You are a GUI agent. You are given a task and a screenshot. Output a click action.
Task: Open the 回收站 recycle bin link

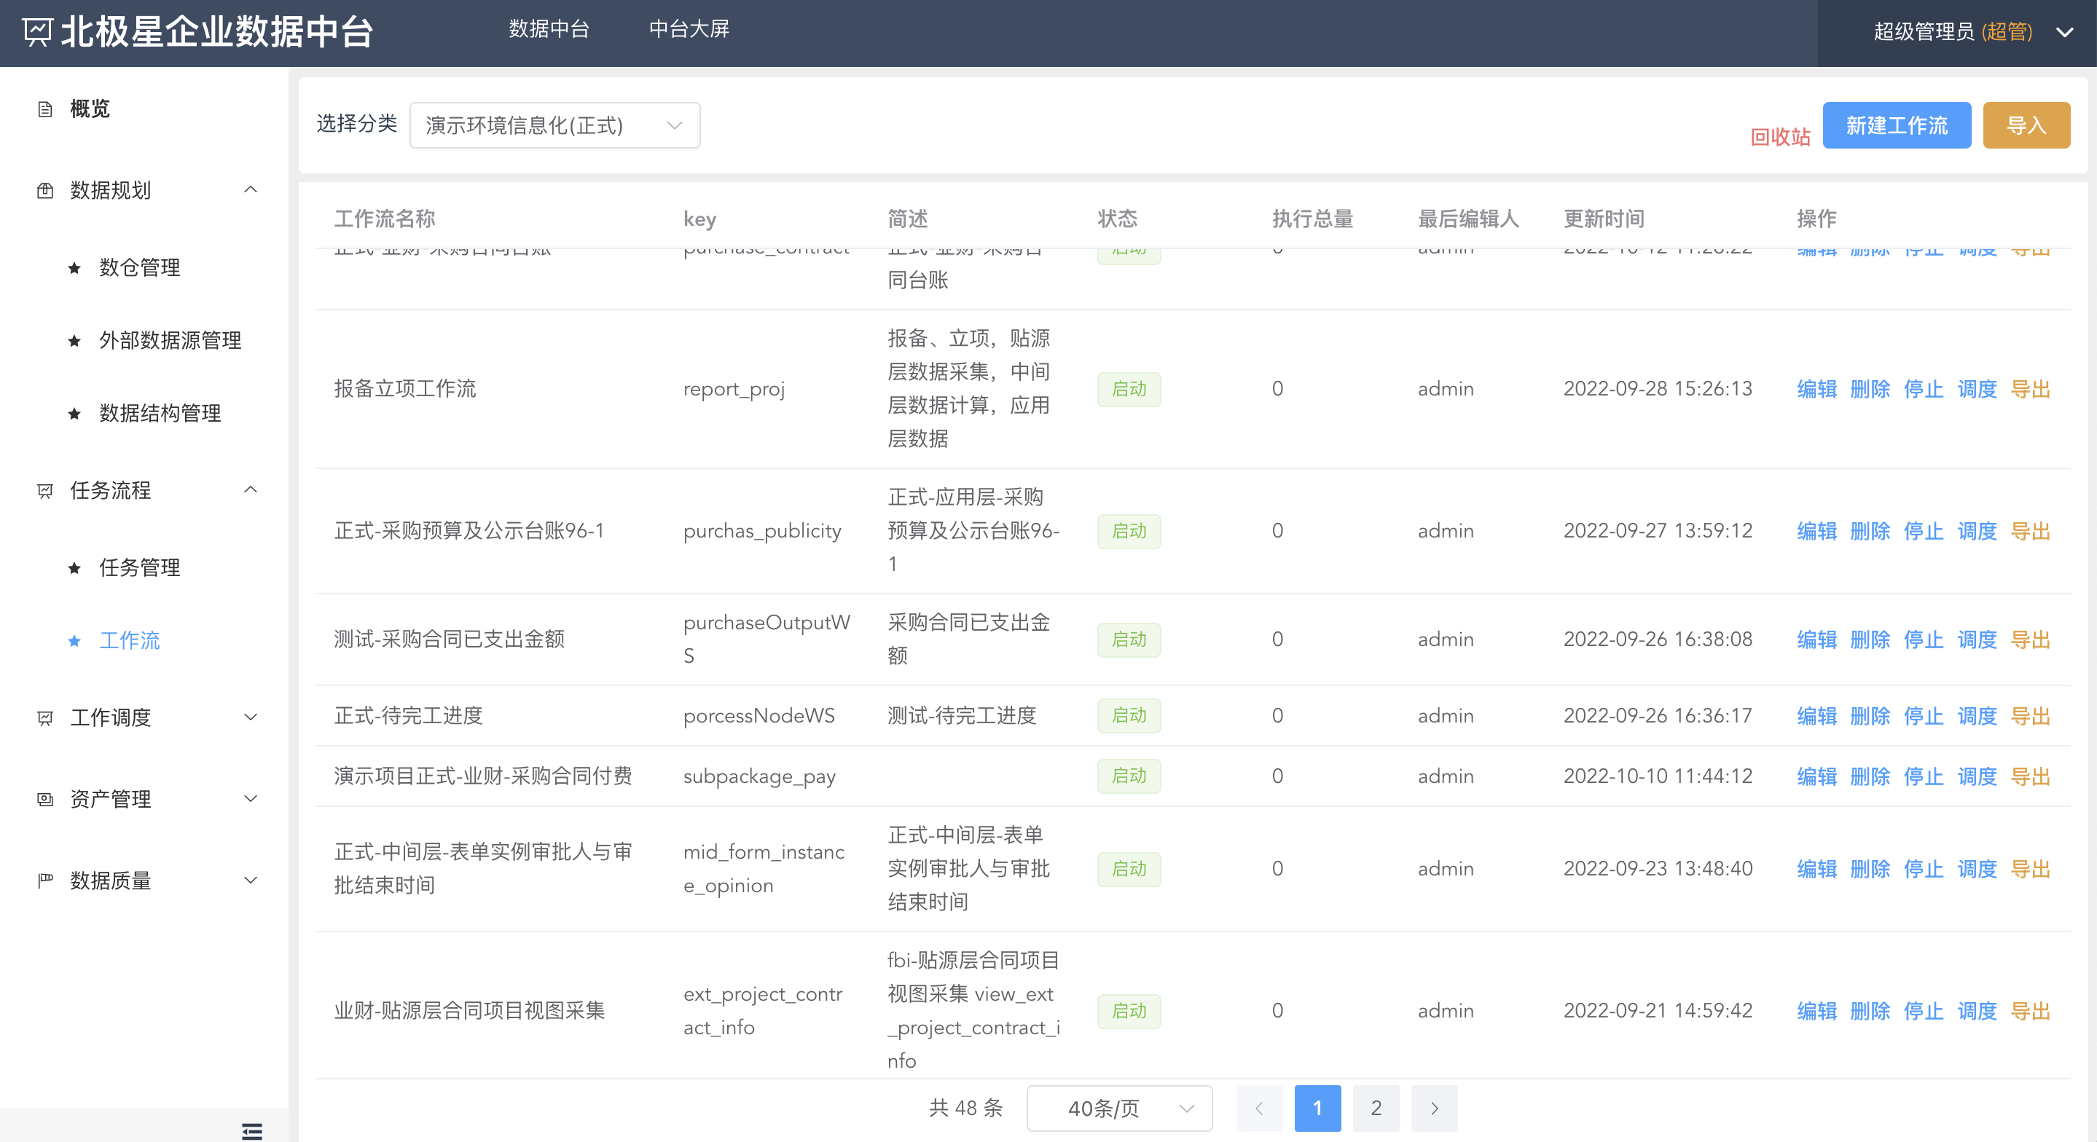[x=1780, y=137]
